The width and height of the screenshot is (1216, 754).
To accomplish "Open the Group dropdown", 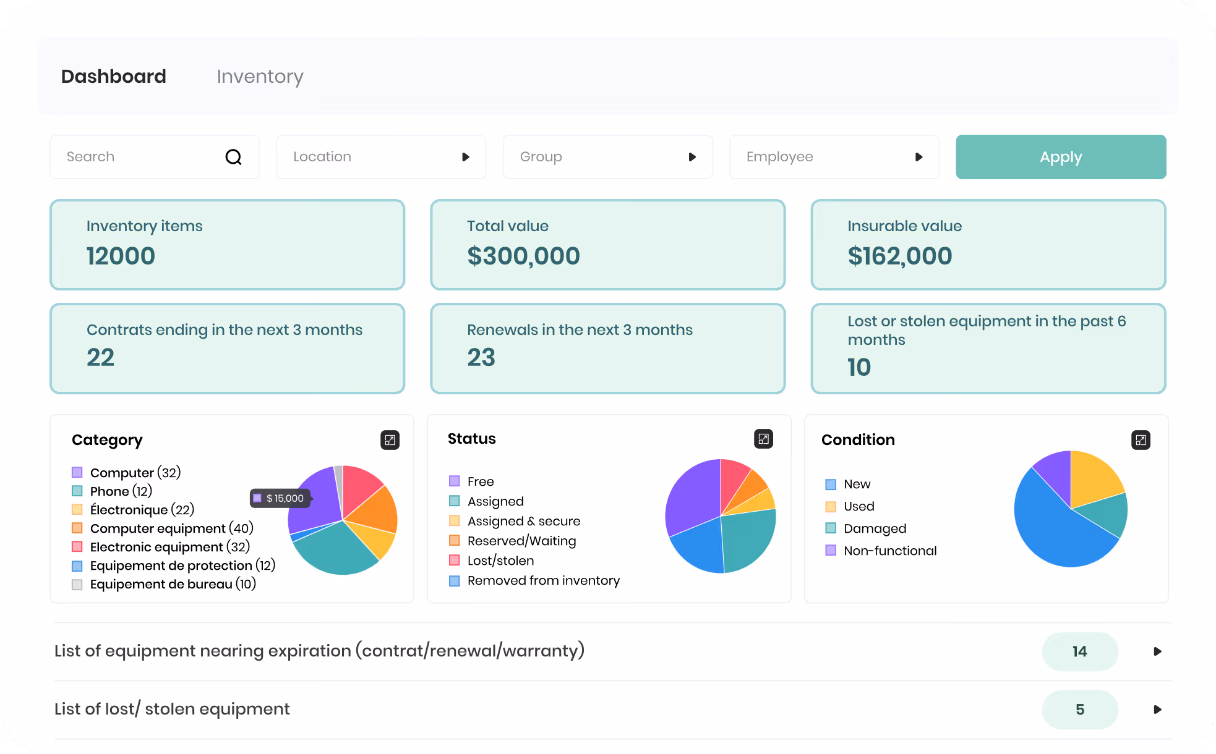I will (607, 157).
